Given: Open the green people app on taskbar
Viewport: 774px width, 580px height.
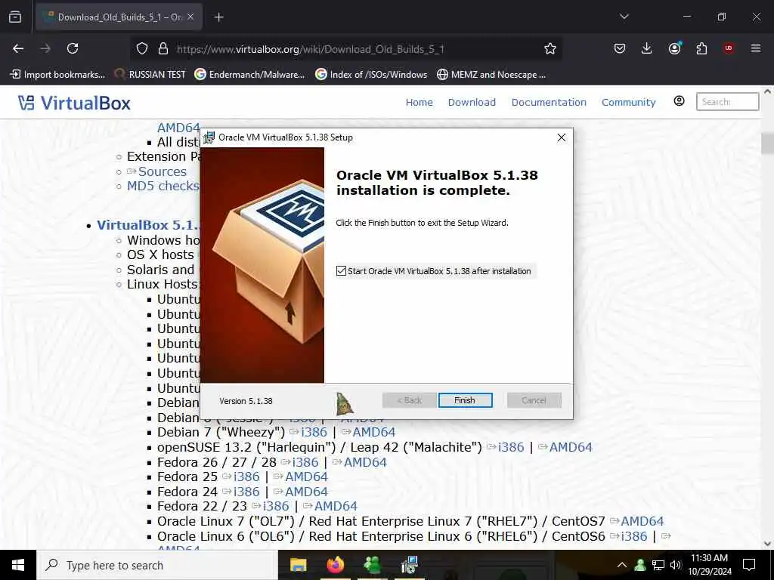Looking at the screenshot, I should [x=372, y=565].
